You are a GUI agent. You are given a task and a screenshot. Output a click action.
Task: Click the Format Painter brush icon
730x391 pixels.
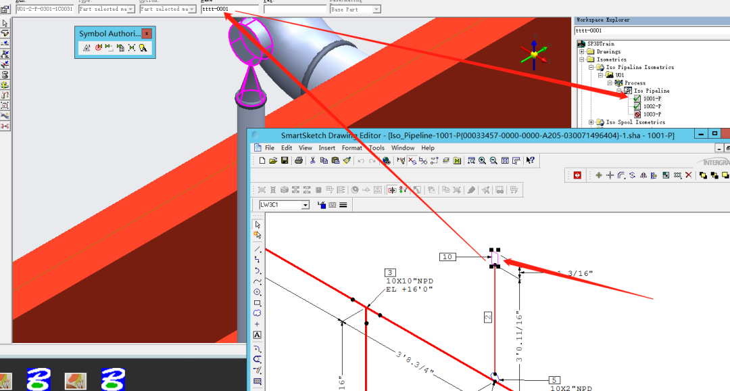(x=347, y=161)
